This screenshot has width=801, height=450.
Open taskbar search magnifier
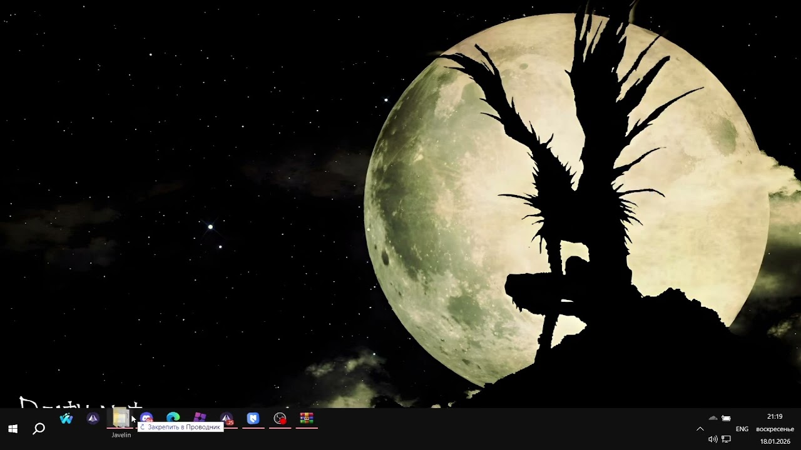[39, 429]
